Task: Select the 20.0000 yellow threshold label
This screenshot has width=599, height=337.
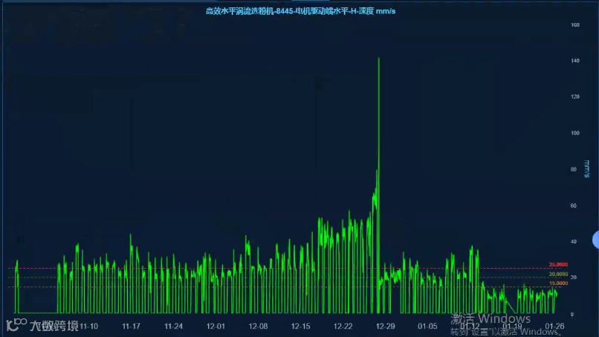Action: coord(558,274)
